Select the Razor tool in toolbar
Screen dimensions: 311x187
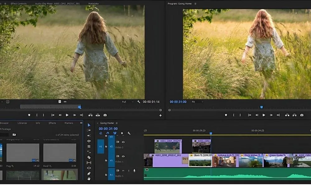[x=89, y=157]
